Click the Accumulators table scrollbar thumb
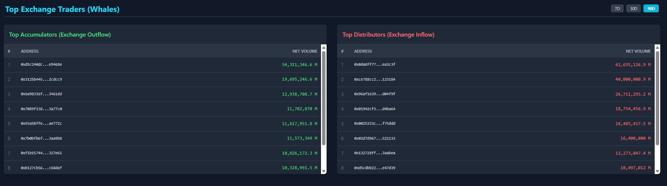This screenshot has height=186, width=667. click(324, 97)
